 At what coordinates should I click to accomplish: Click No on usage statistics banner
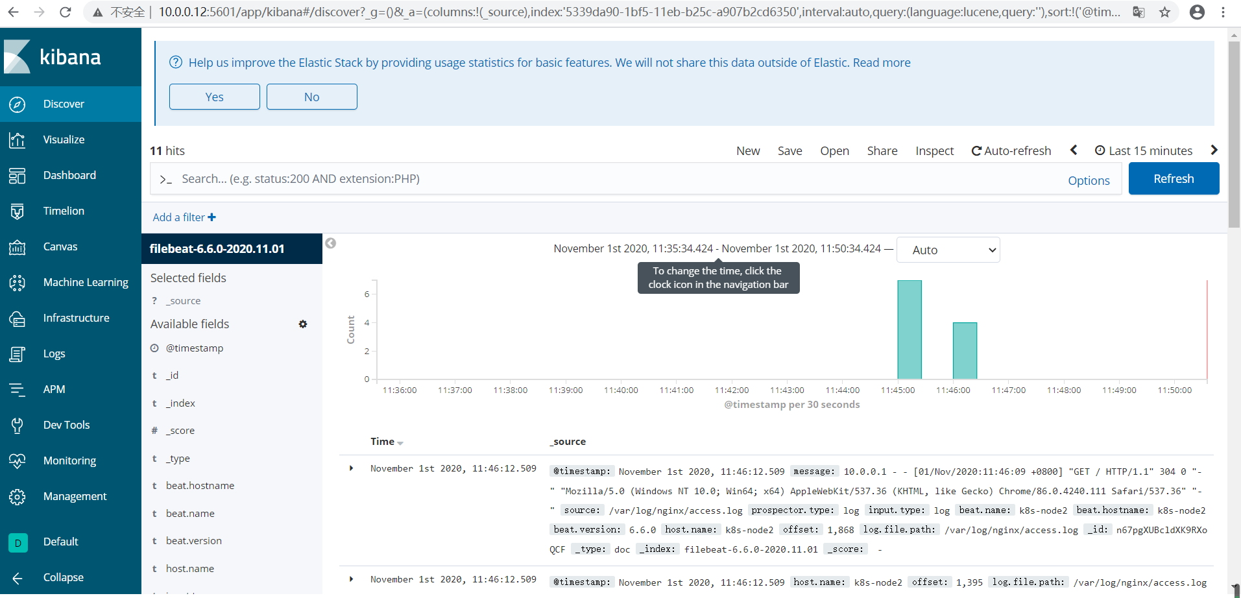click(311, 97)
